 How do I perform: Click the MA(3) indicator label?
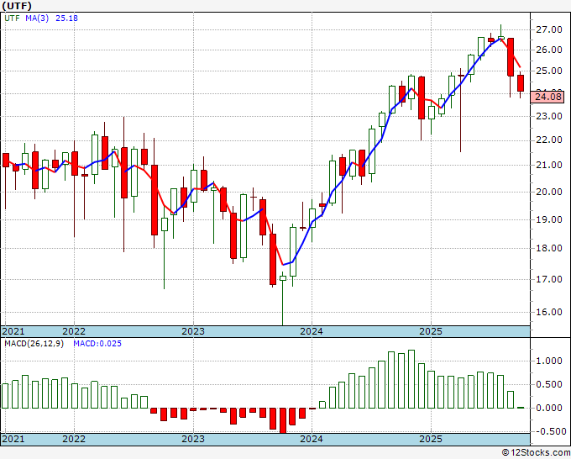point(37,18)
